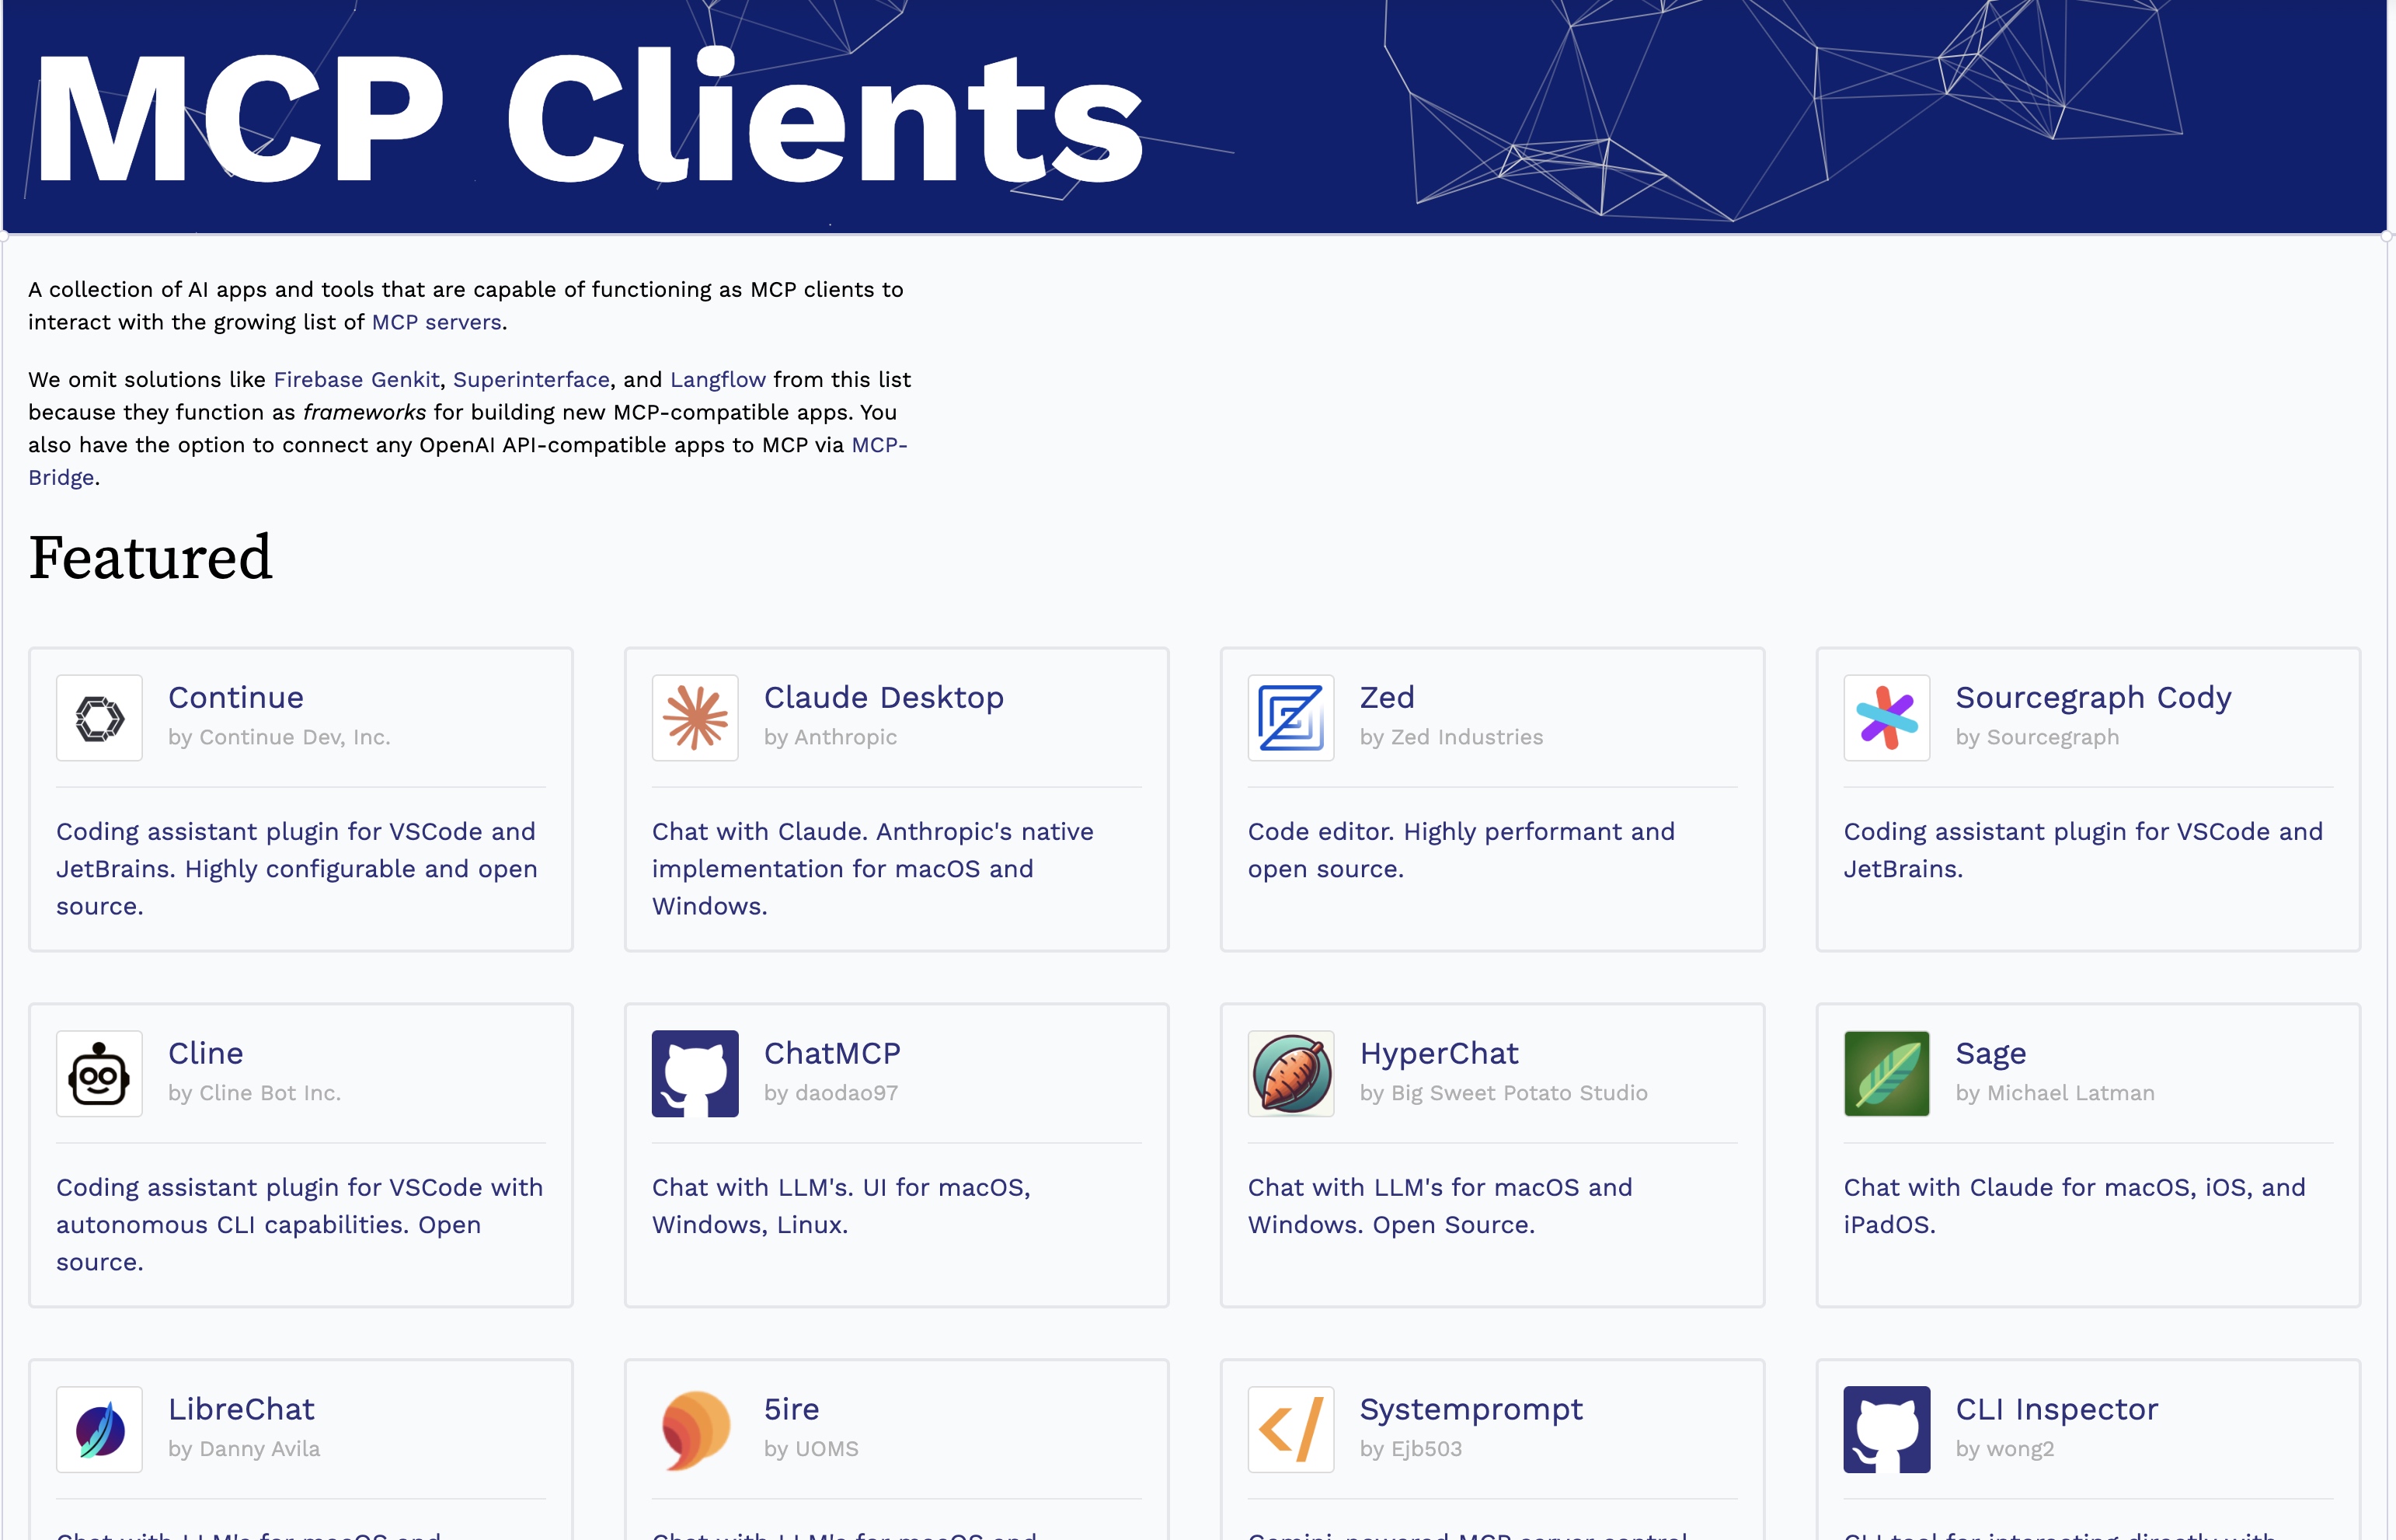The height and width of the screenshot is (1540, 2396).
Task: Visit the Langflow link
Action: pos(718,380)
